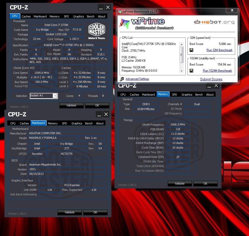Click OK in the top CPU-Z window
The width and height of the screenshot is (249, 236).
click(x=97, y=105)
